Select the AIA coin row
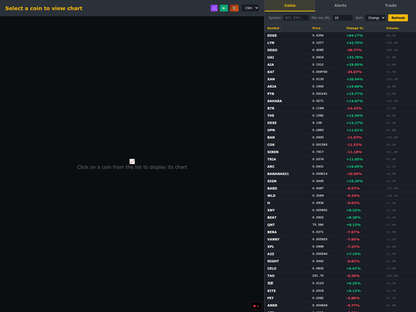The image size is (416, 312). point(340,65)
